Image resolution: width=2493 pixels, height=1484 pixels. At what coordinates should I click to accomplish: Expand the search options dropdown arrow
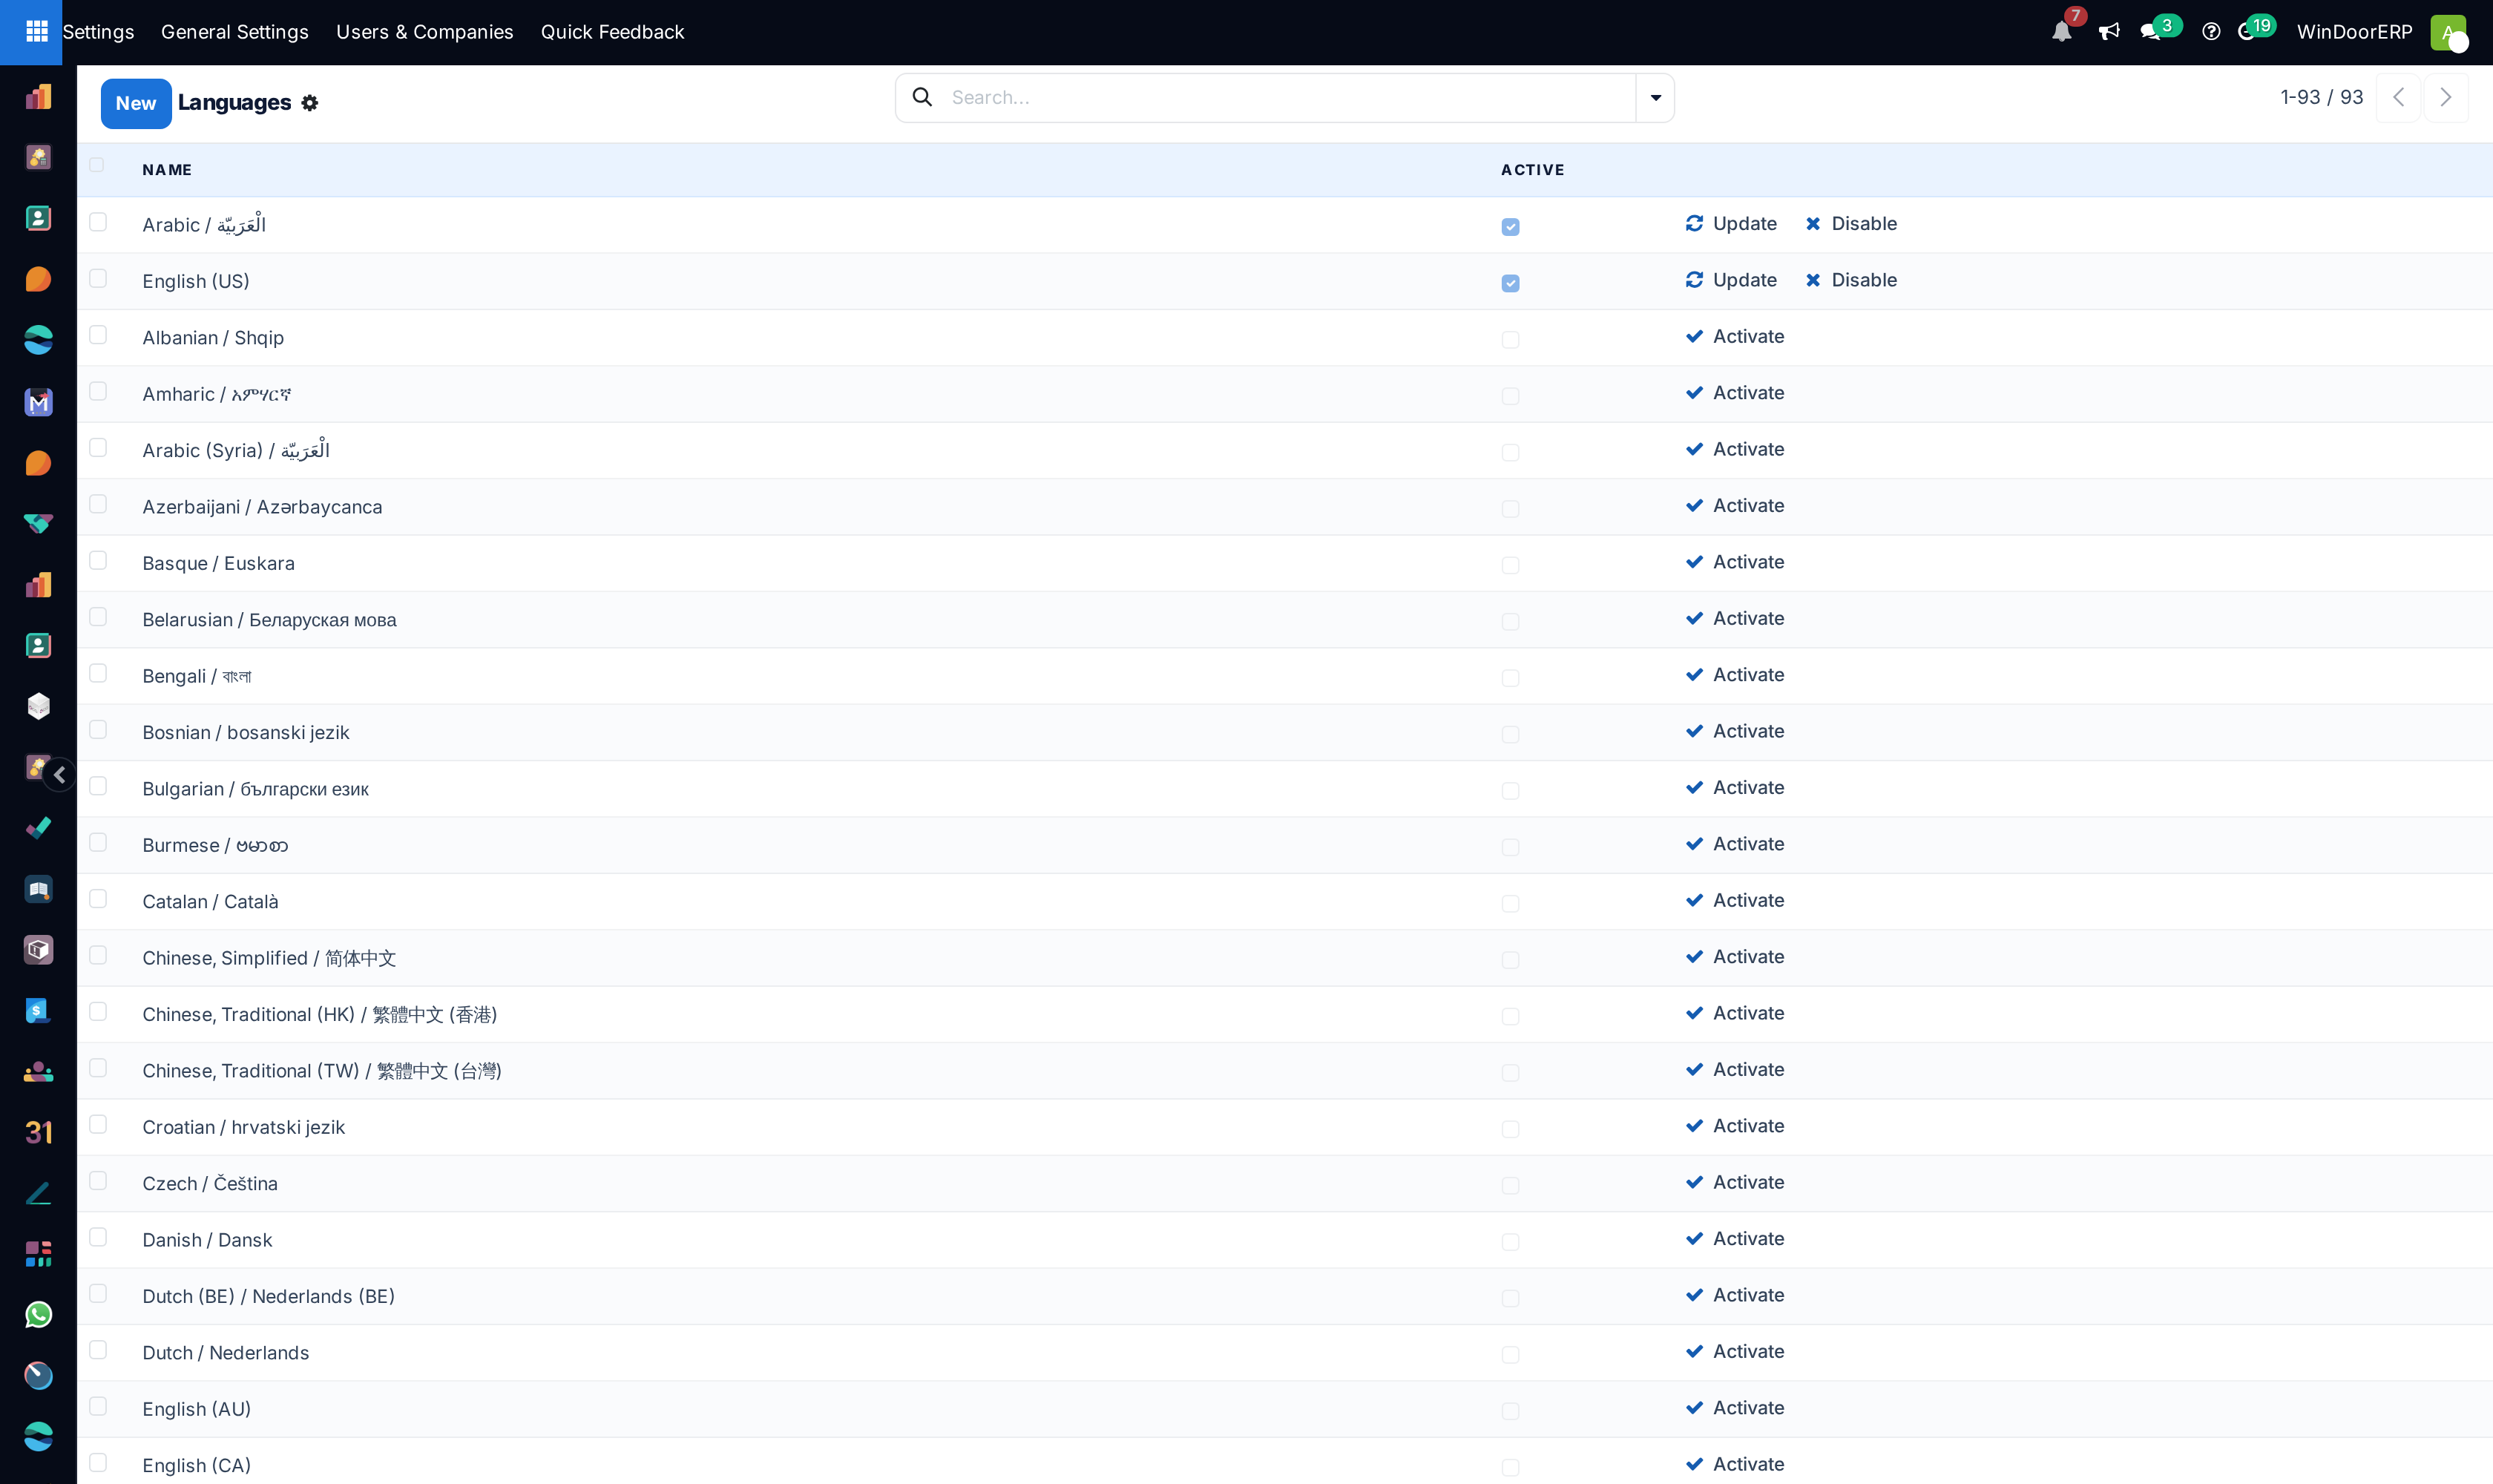[x=1655, y=97]
